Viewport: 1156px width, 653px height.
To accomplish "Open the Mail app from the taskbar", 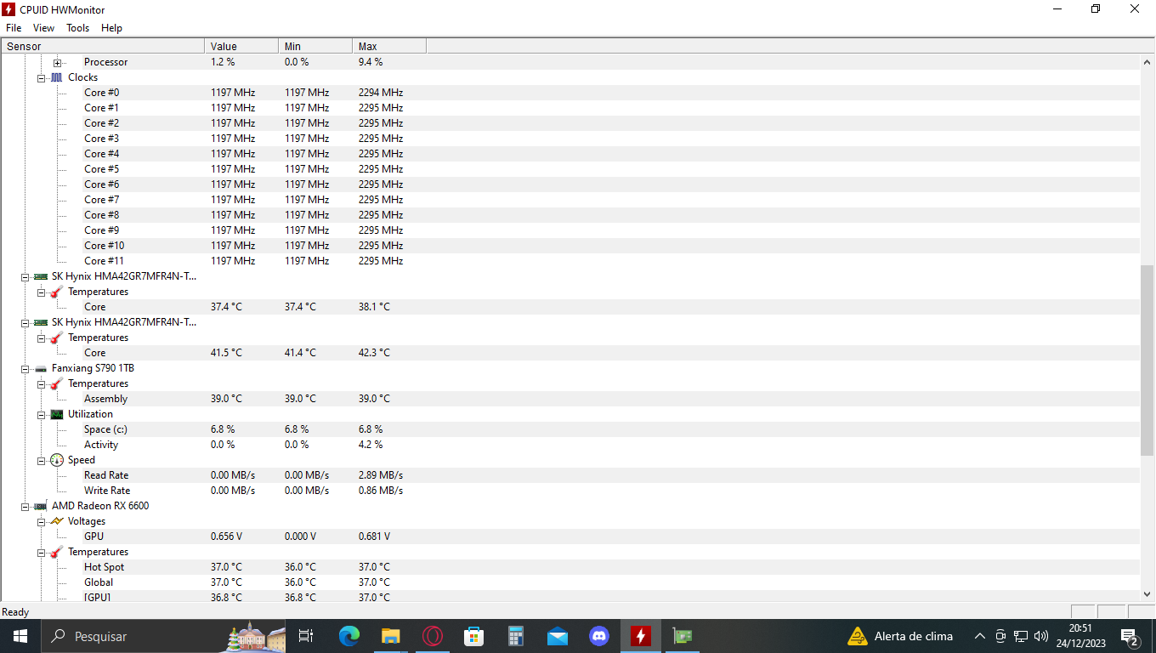I will click(558, 636).
